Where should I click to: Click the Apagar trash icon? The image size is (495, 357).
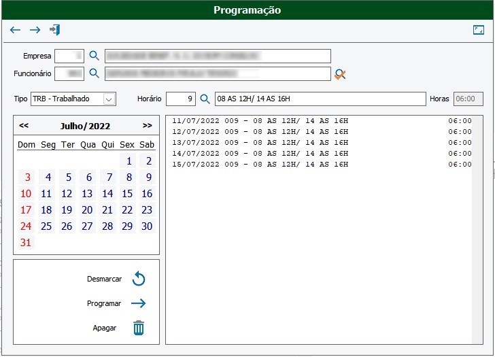pos(139,328)
